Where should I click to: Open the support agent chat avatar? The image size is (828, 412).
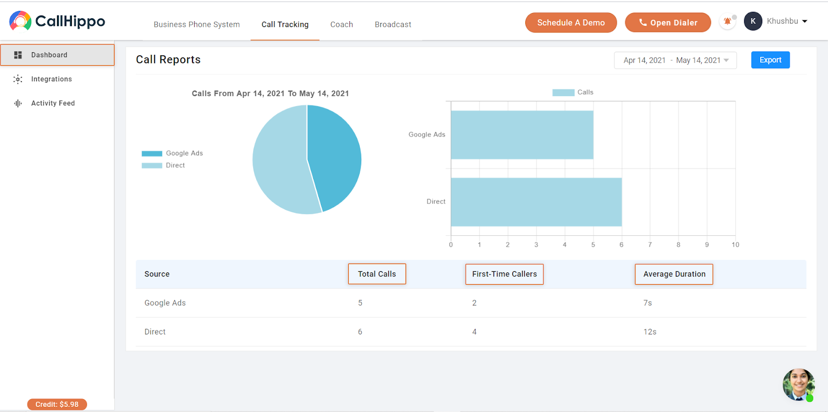pos(799,385)
